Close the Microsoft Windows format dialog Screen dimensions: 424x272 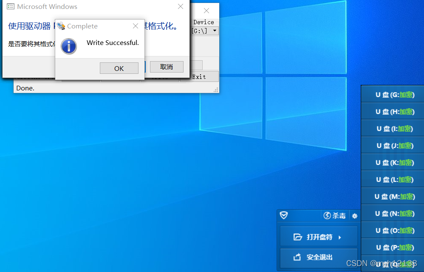click(181, 6)
